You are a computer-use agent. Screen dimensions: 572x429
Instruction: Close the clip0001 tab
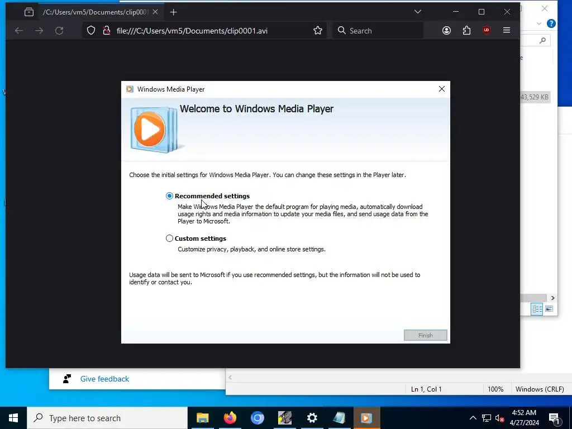tap(155, 12)
